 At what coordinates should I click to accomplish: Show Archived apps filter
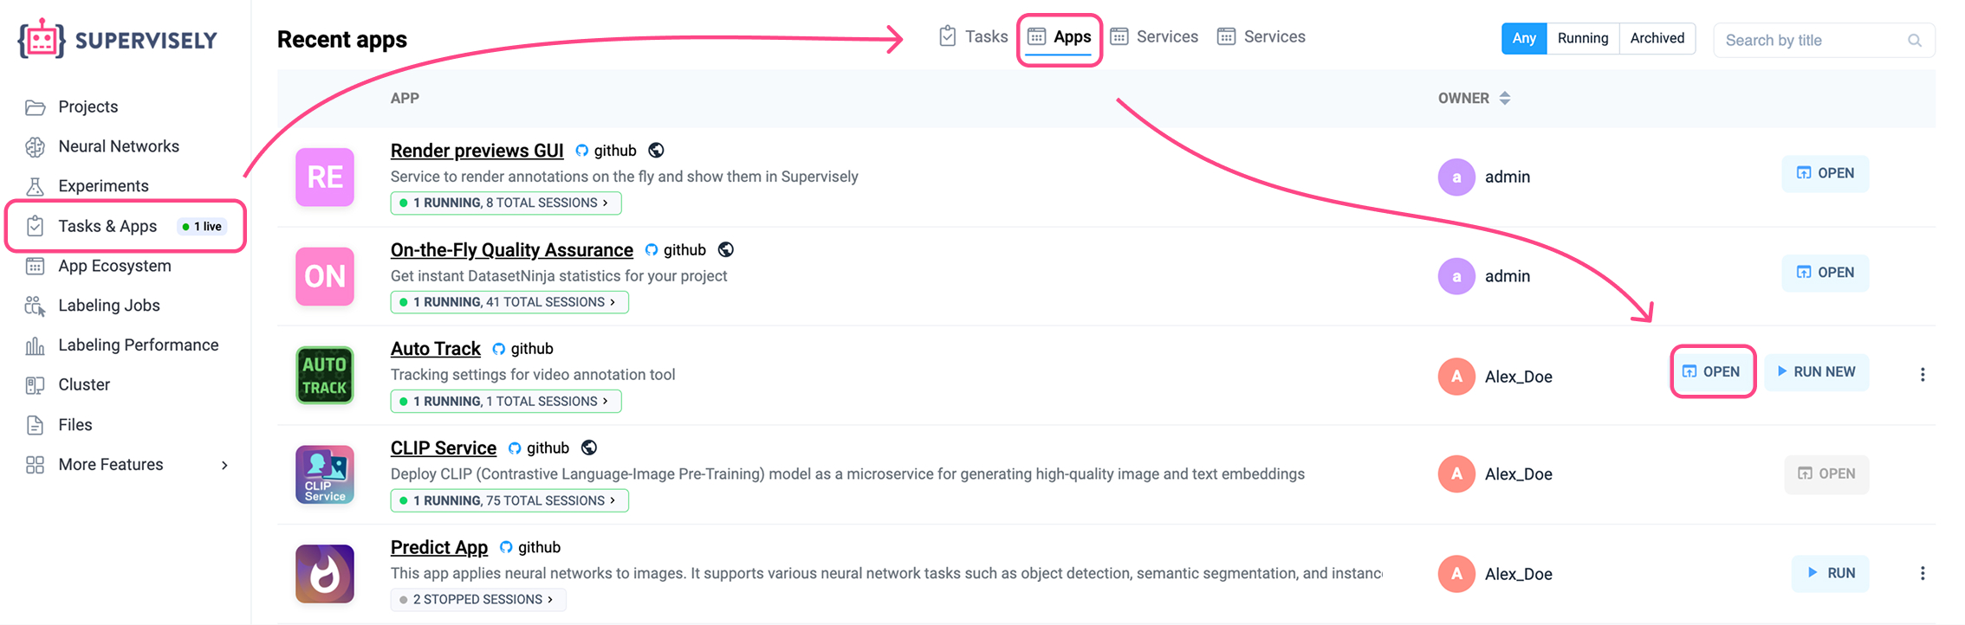click(1657, 38)
